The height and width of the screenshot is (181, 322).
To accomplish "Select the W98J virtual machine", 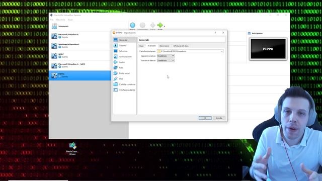I will [x=80, y=55].
